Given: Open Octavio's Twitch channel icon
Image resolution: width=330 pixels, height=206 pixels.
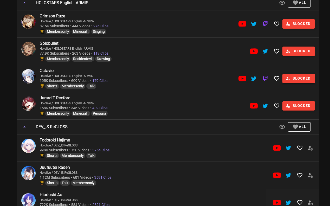Looking at the screenshot, I should pos(265,78).
